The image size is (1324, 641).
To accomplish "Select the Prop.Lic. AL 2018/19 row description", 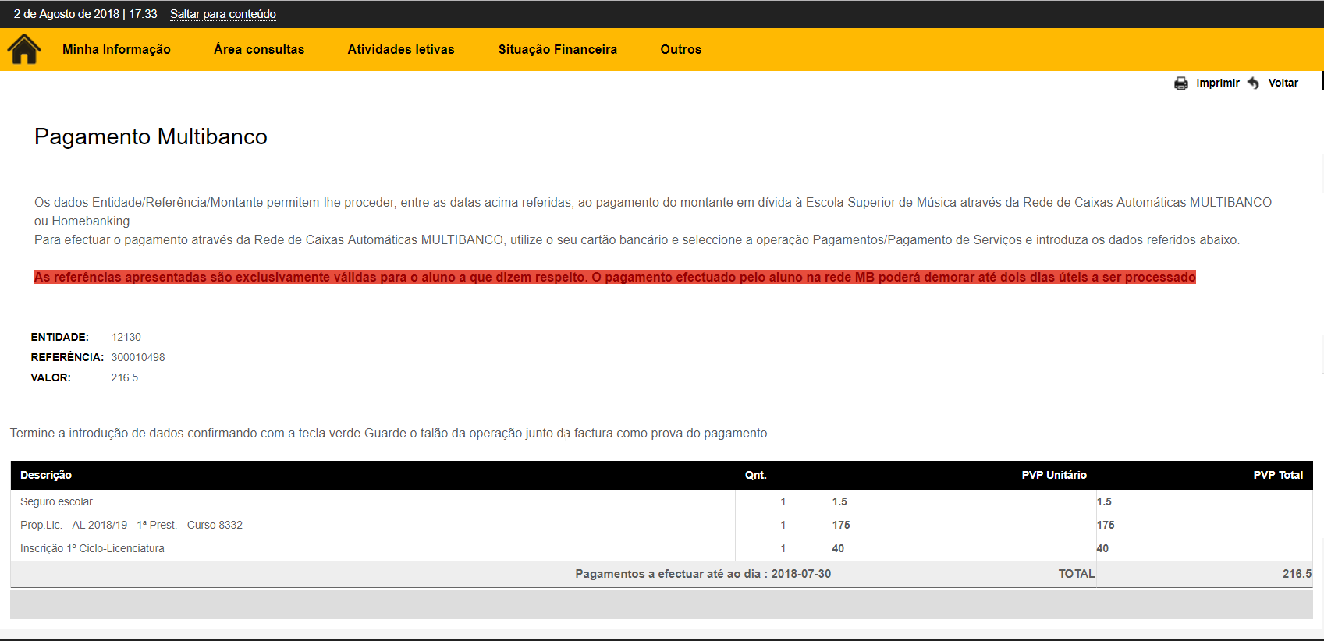I will (131, 525).
